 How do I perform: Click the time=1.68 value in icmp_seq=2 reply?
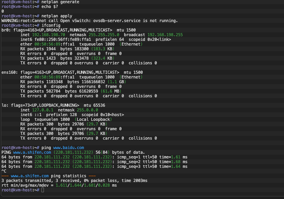pyautogui.click(x=170, y=162)
